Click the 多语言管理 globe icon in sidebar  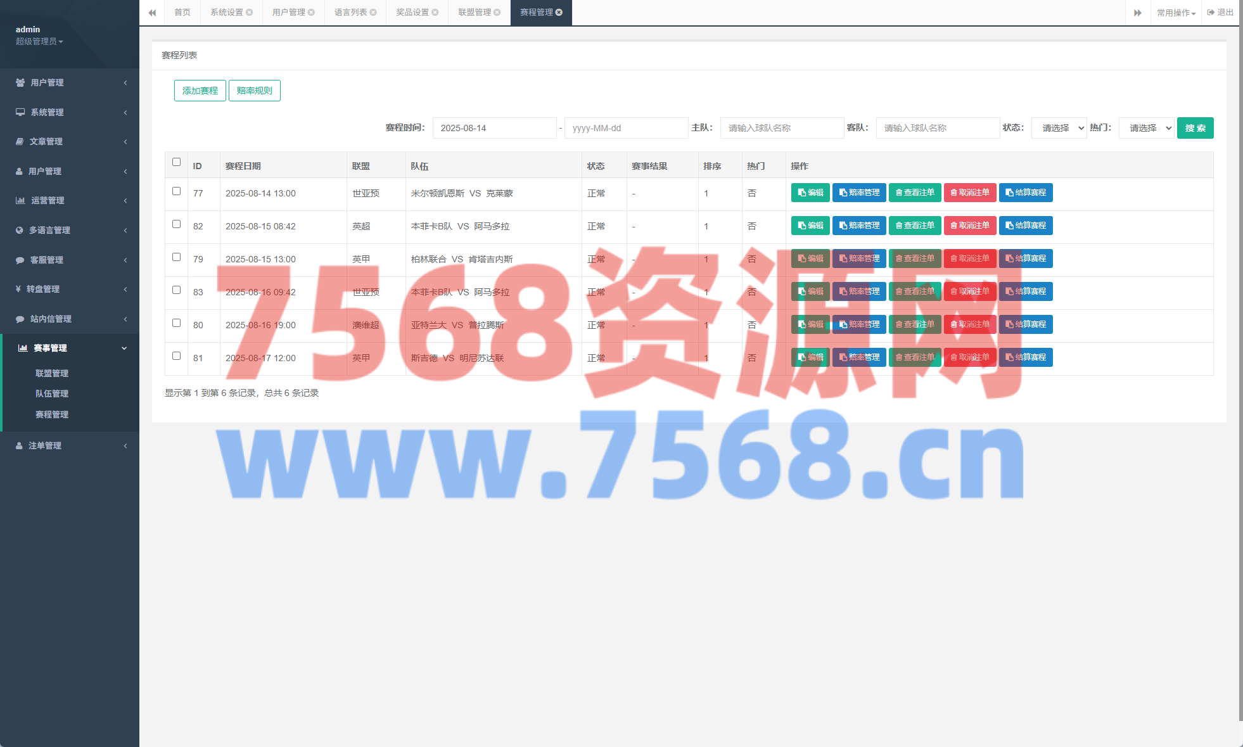pyautogui.click(x=20, y=230)
